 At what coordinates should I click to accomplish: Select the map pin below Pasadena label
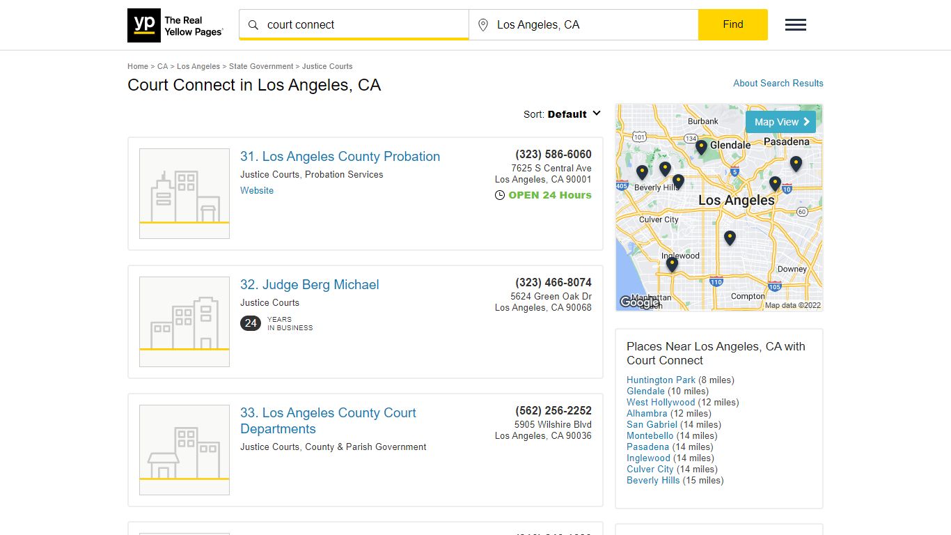(796, 164)
